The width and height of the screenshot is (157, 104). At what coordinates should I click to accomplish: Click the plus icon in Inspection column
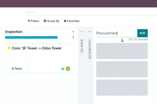73,32
